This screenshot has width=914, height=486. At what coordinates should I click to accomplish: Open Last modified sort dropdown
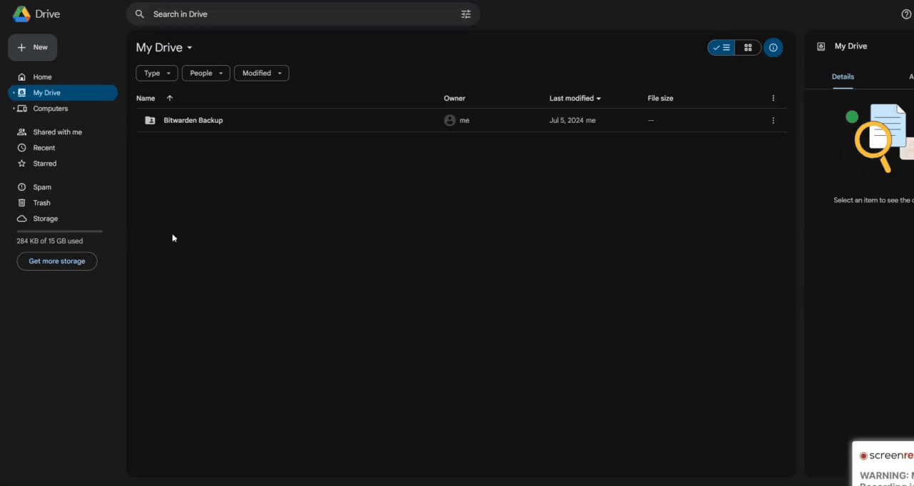[x=575, y=99]
